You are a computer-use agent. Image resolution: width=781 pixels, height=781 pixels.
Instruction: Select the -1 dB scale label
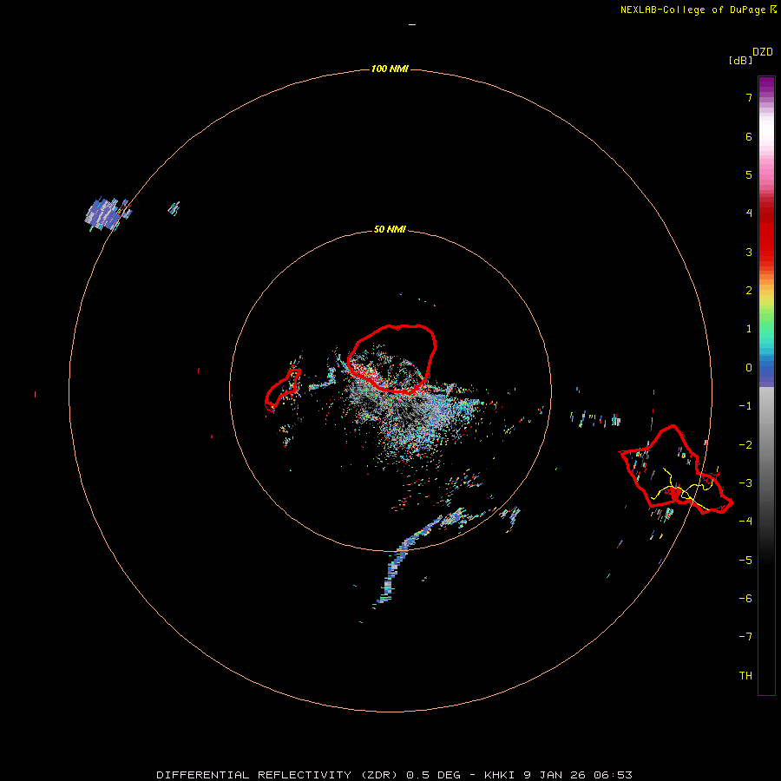point(745,406)
